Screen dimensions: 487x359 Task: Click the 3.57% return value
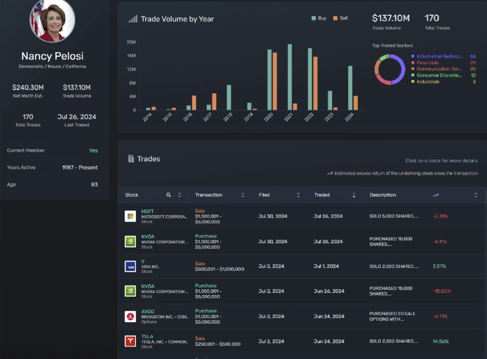[x=439, y=266]
